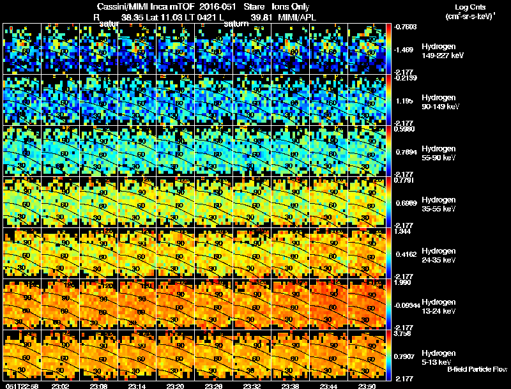Click the '23:44' time label

[x=329, y=386]
